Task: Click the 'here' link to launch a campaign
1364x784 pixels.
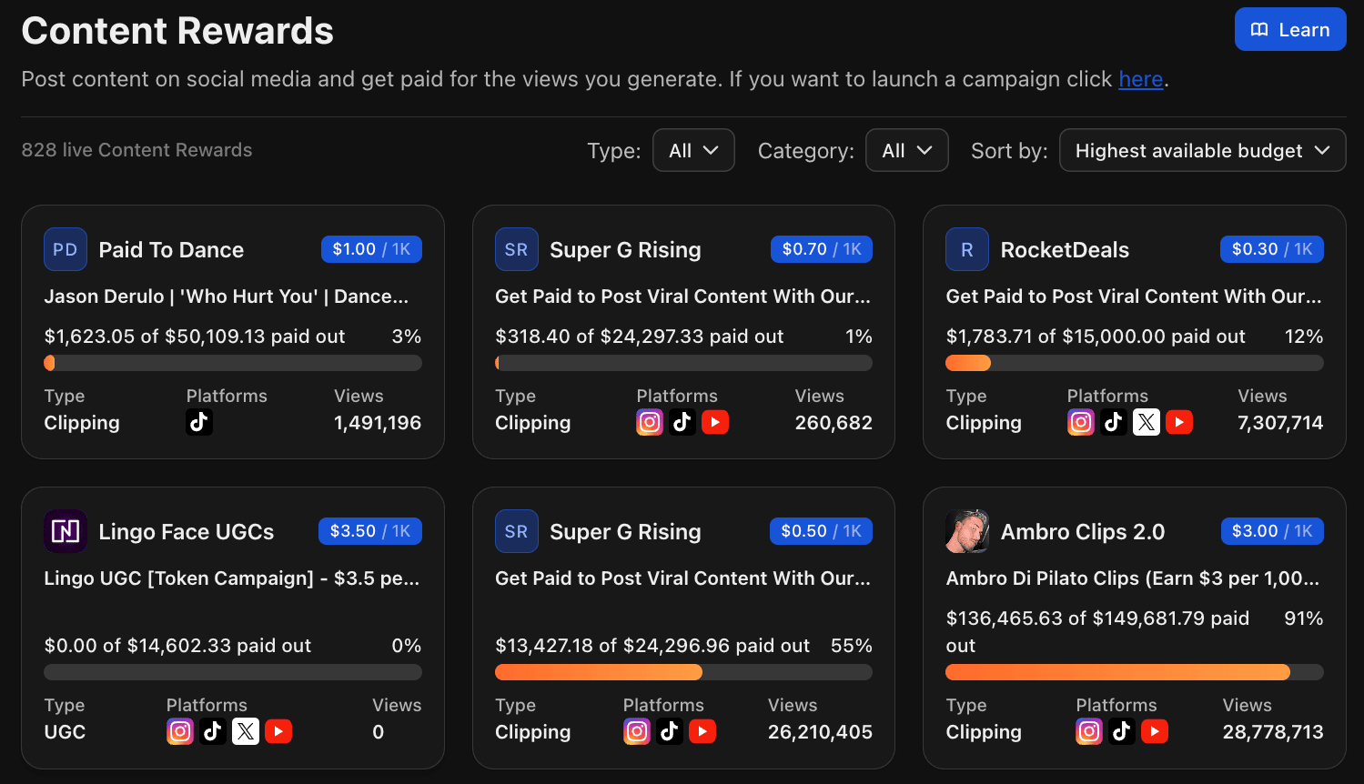Action: [x=1140, y=79]
